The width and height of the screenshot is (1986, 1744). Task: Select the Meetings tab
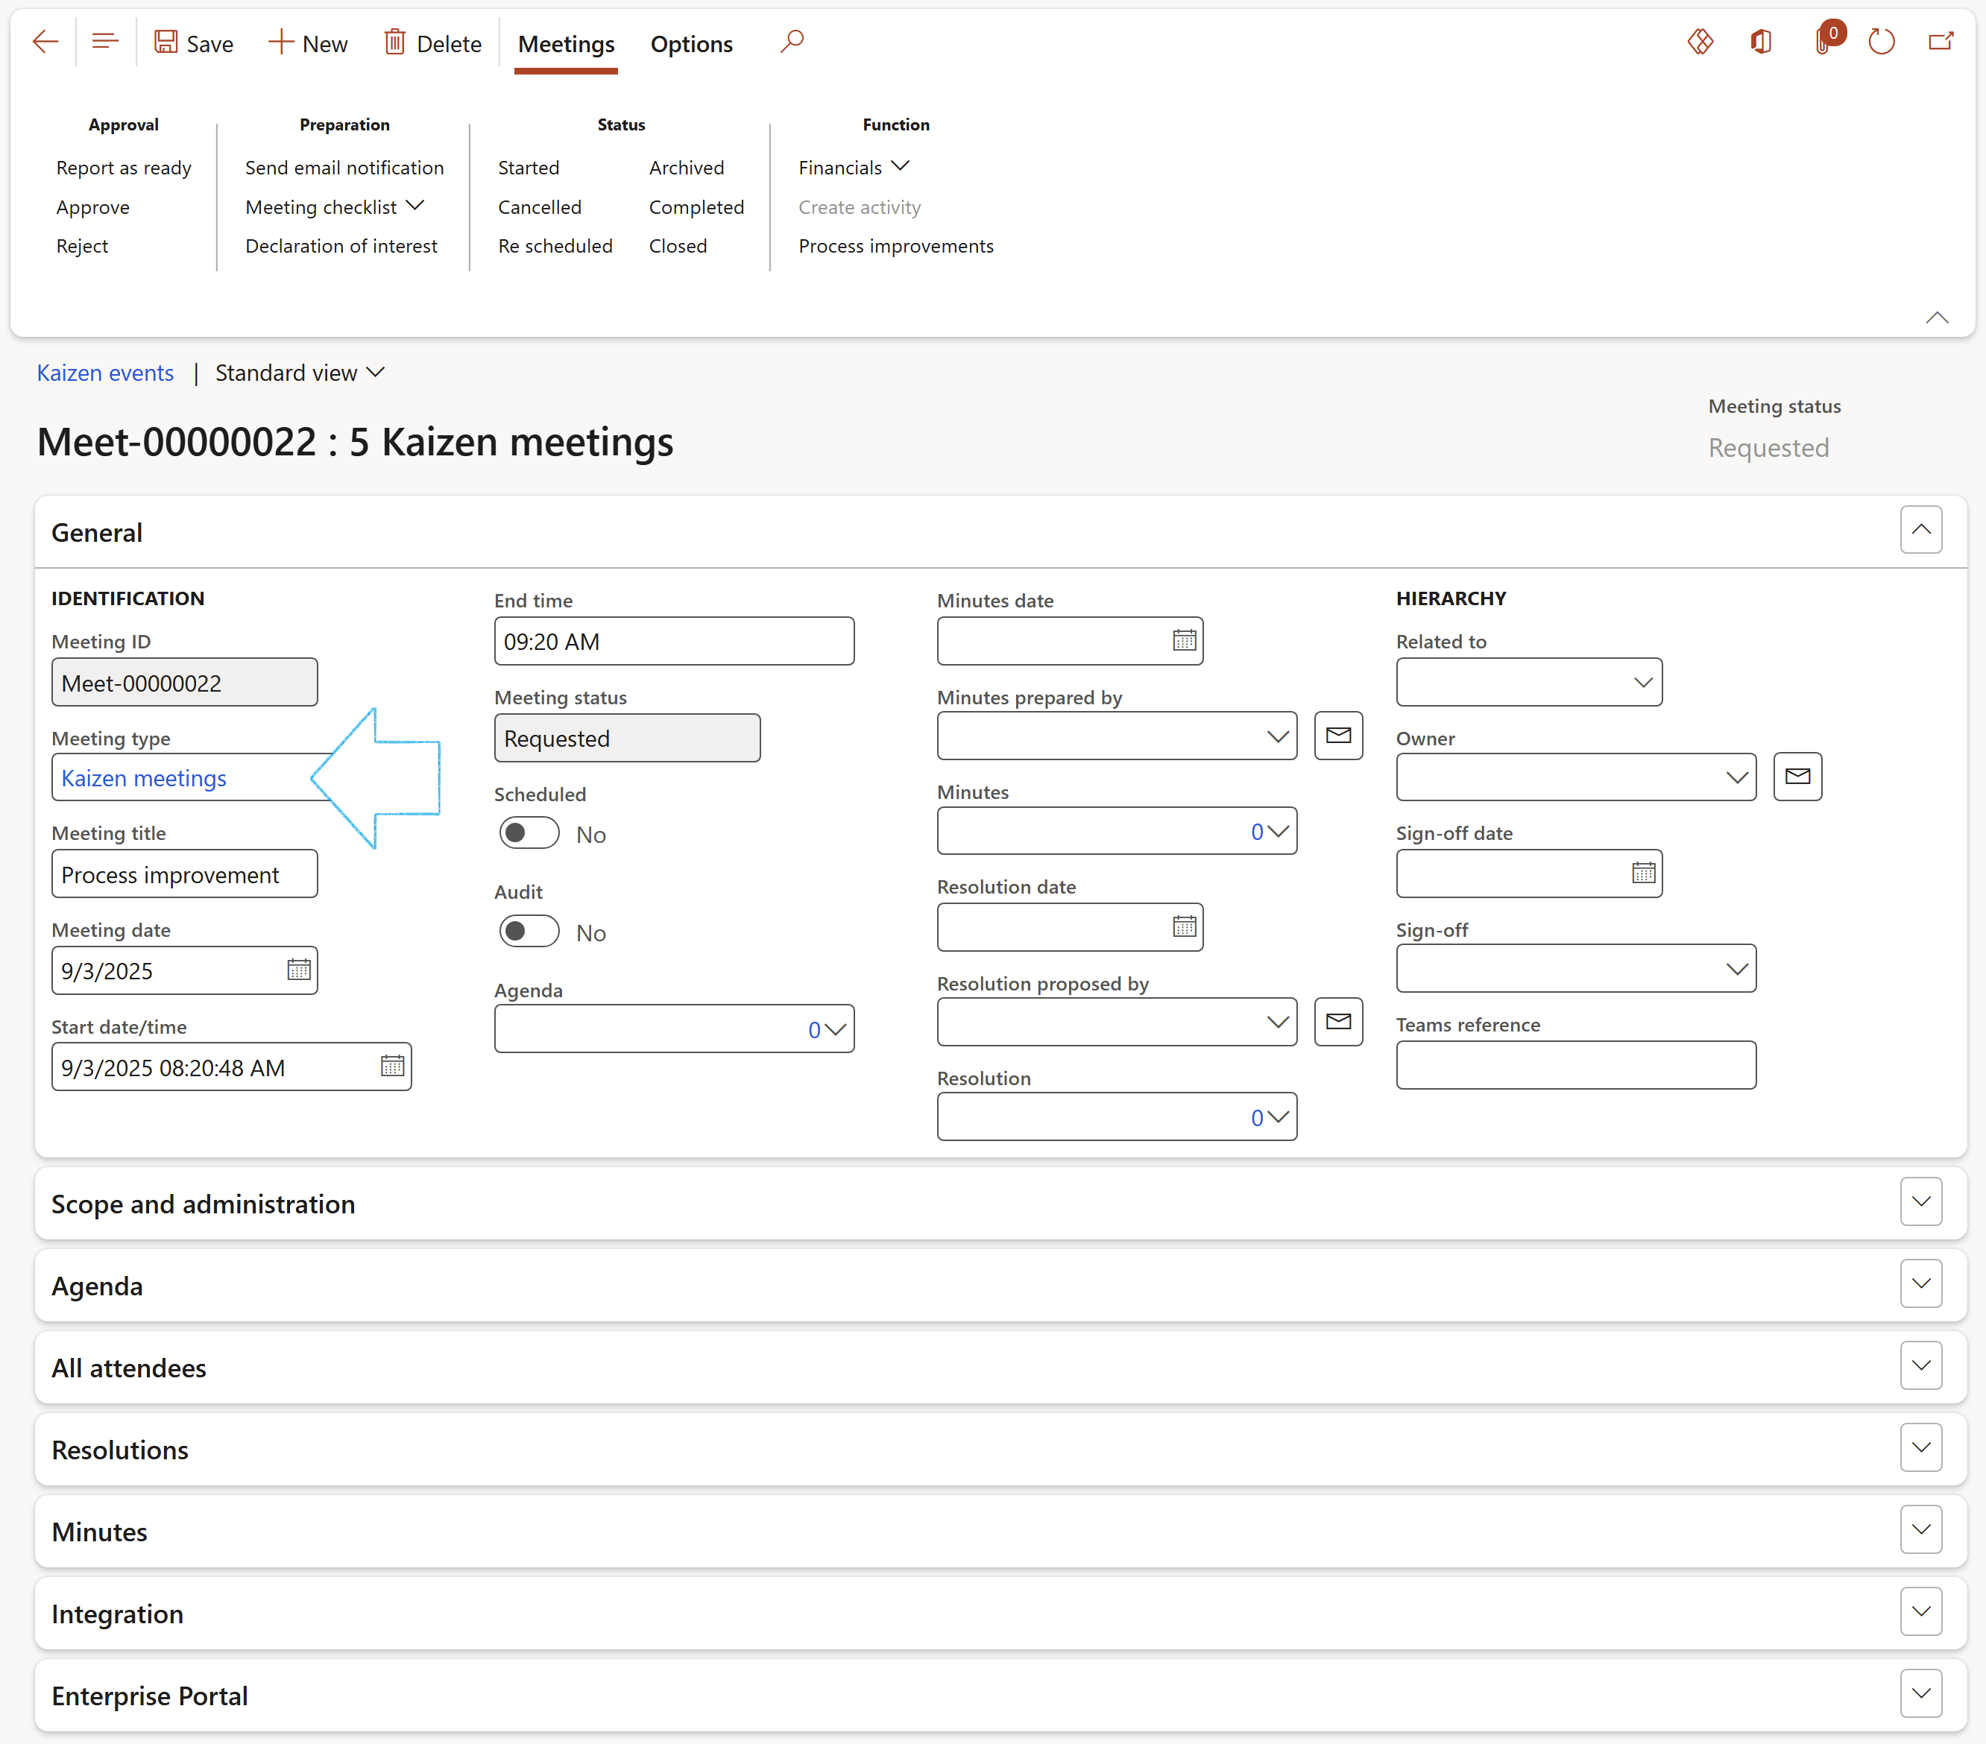(x=566, y=44)
